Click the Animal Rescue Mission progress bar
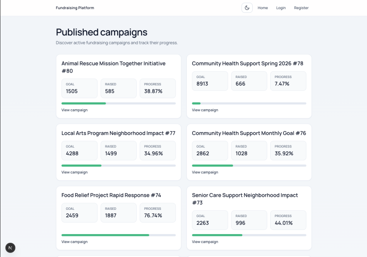This screenshot has width=367, height=257. click(118, 103)
